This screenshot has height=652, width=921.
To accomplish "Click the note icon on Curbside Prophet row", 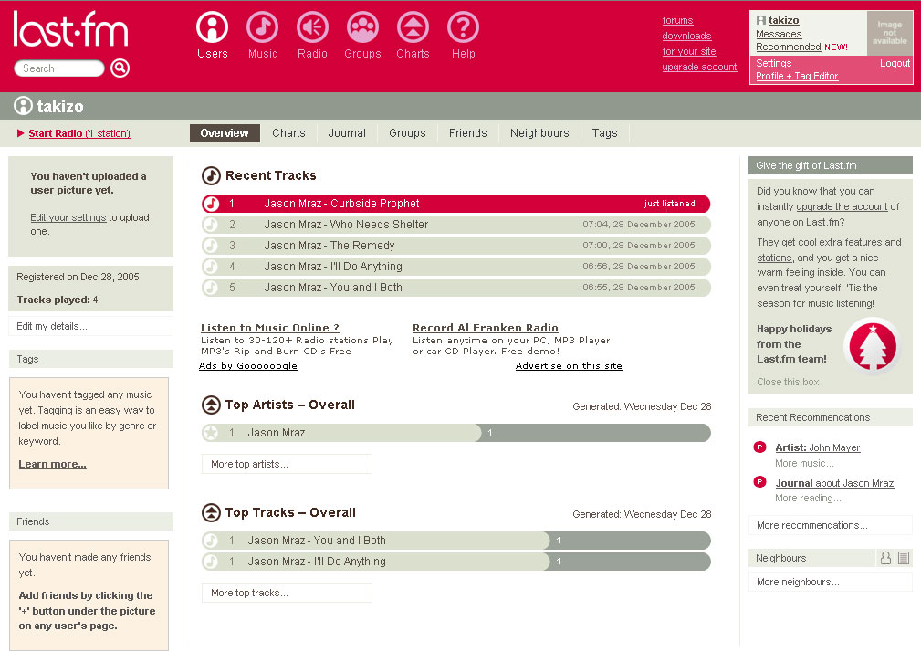I will pos(211,204).
